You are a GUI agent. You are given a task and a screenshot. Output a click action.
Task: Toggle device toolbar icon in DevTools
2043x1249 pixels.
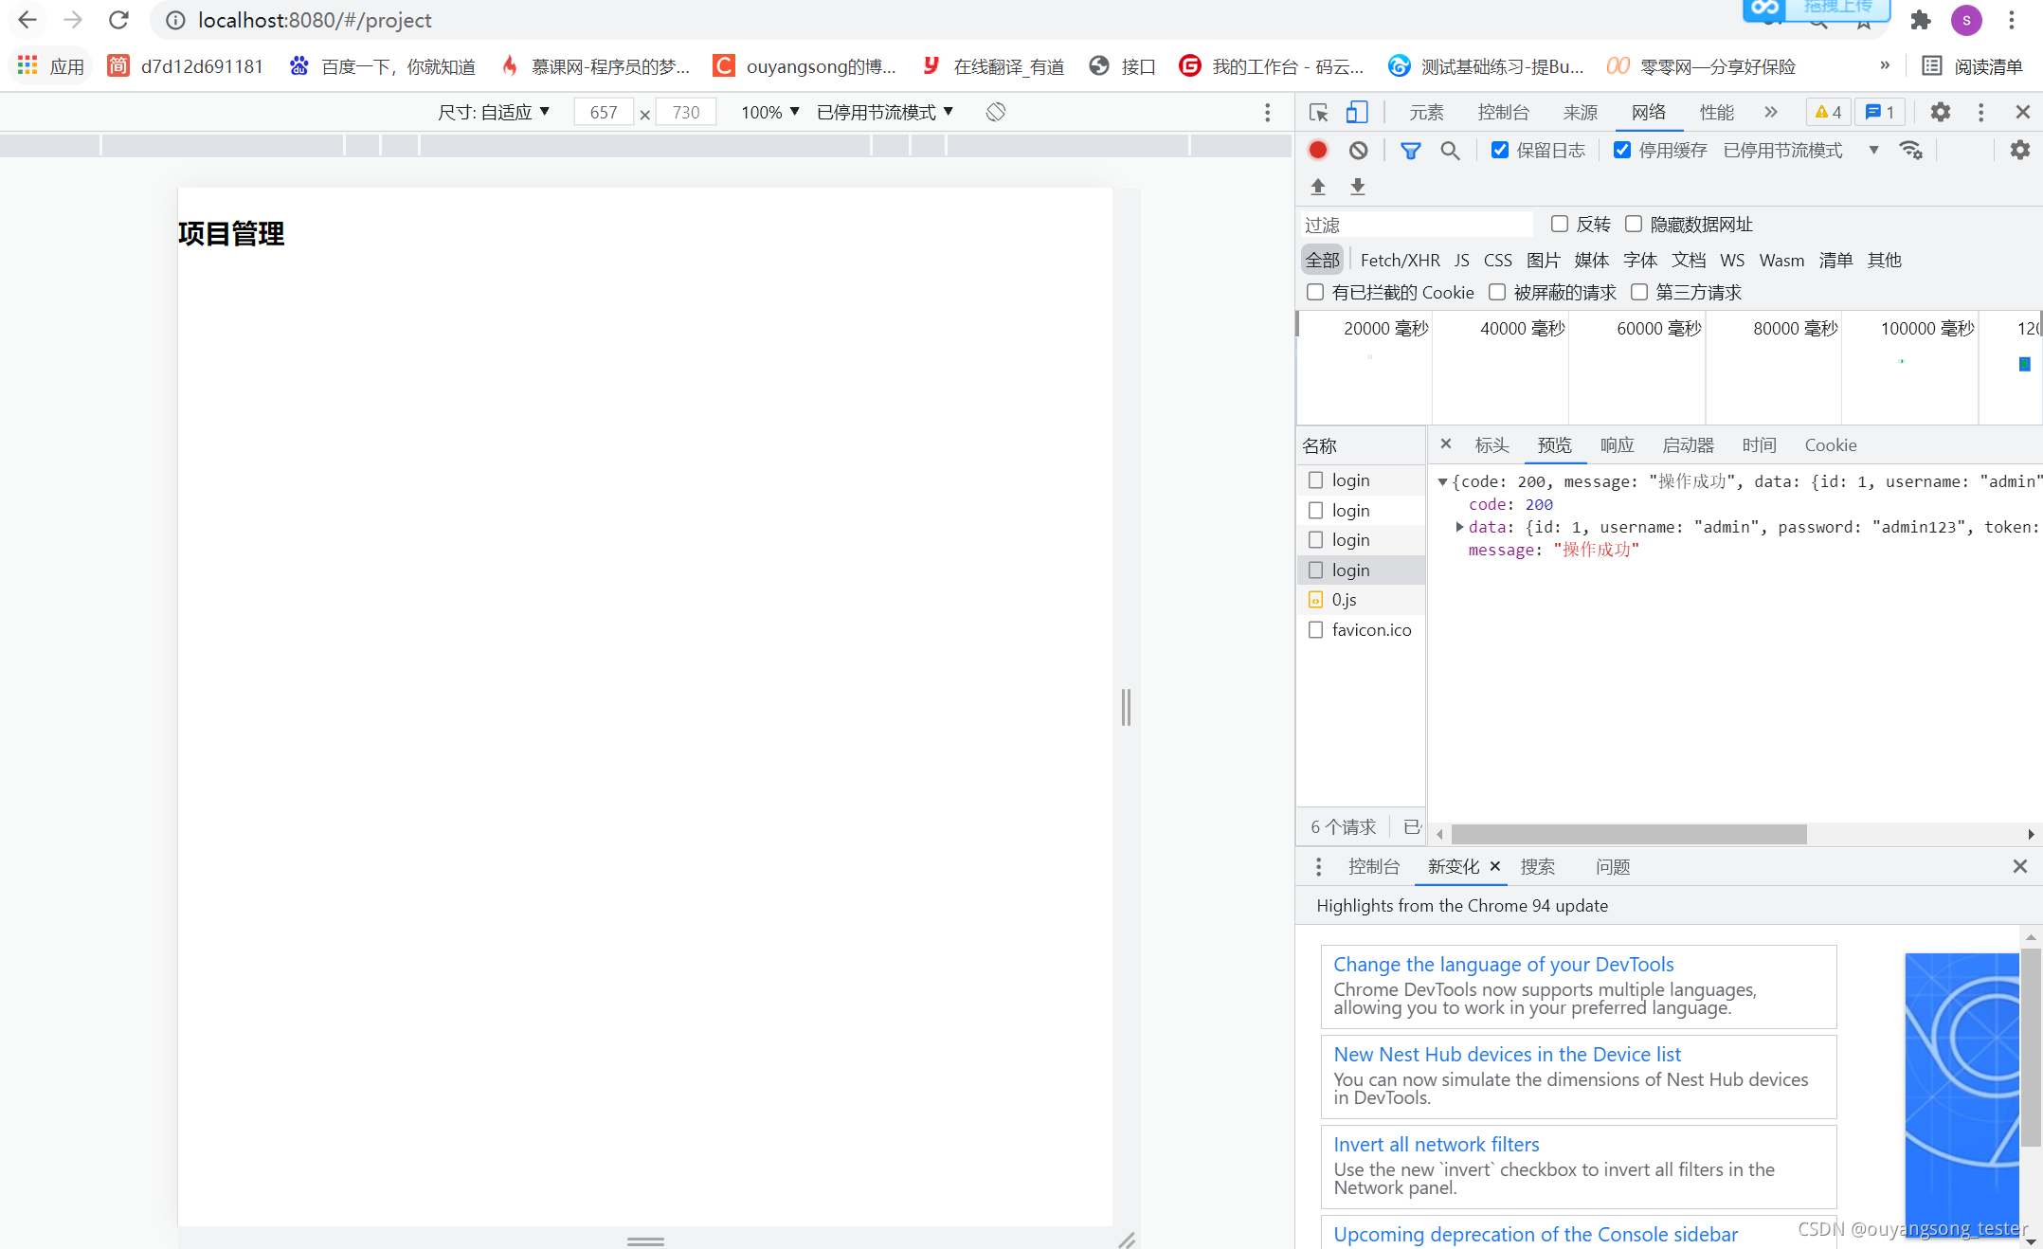[x=1357, y=112]
